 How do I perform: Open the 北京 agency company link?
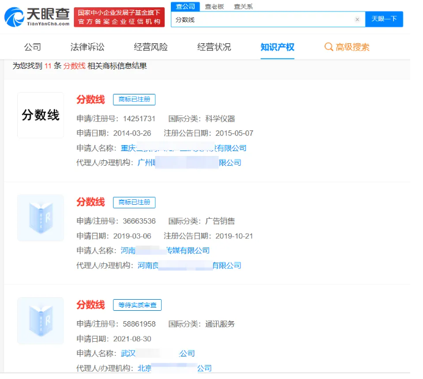(175, 368)
